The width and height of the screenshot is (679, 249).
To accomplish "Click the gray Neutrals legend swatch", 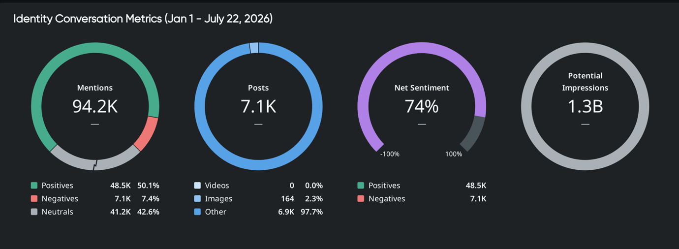I will pyautogui.click(x=34, y=212).
